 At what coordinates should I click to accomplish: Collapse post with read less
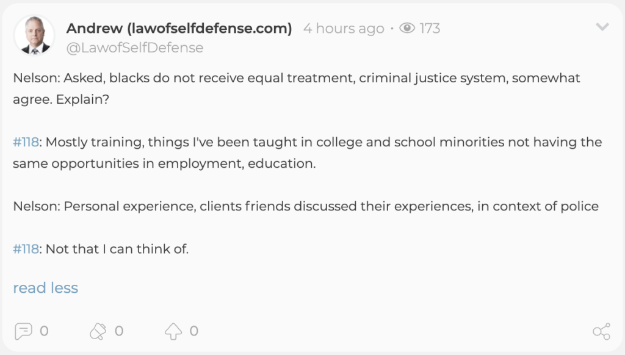[45, 288]
